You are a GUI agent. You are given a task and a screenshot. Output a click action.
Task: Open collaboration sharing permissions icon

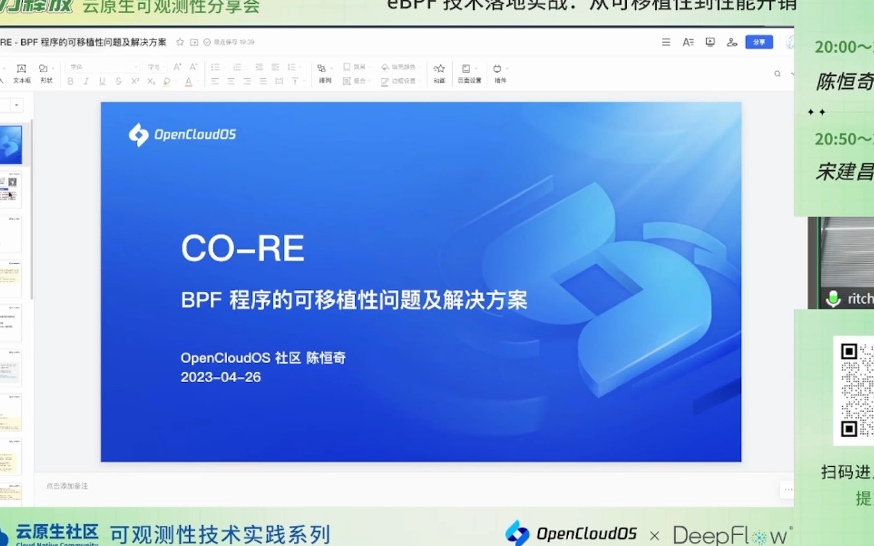(732, 42)
